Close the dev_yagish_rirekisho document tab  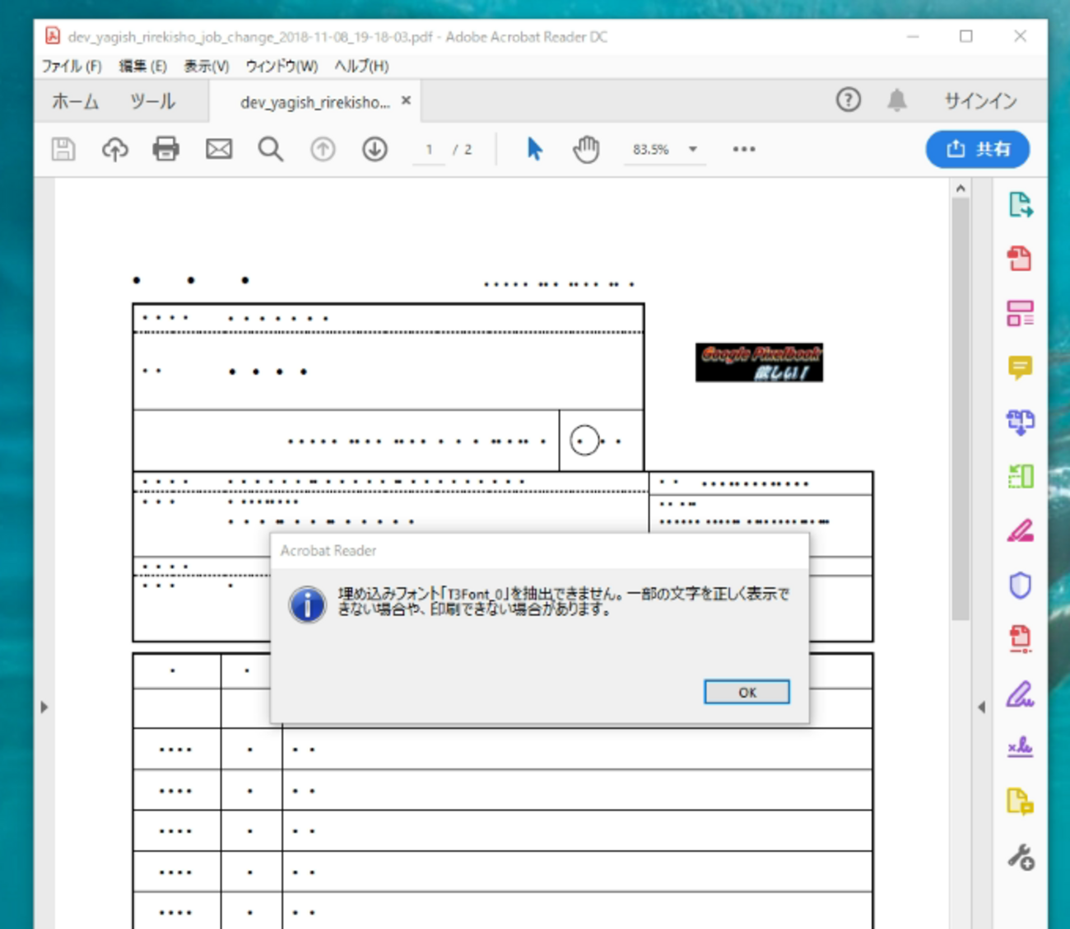pyautogui.click(x=406, y=100)
